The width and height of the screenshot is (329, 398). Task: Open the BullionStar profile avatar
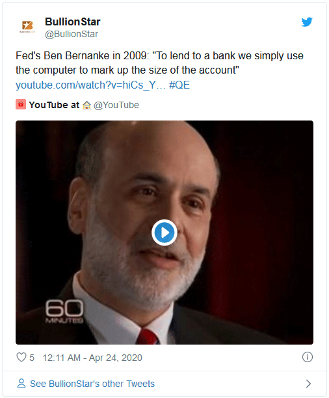[27, 26]
